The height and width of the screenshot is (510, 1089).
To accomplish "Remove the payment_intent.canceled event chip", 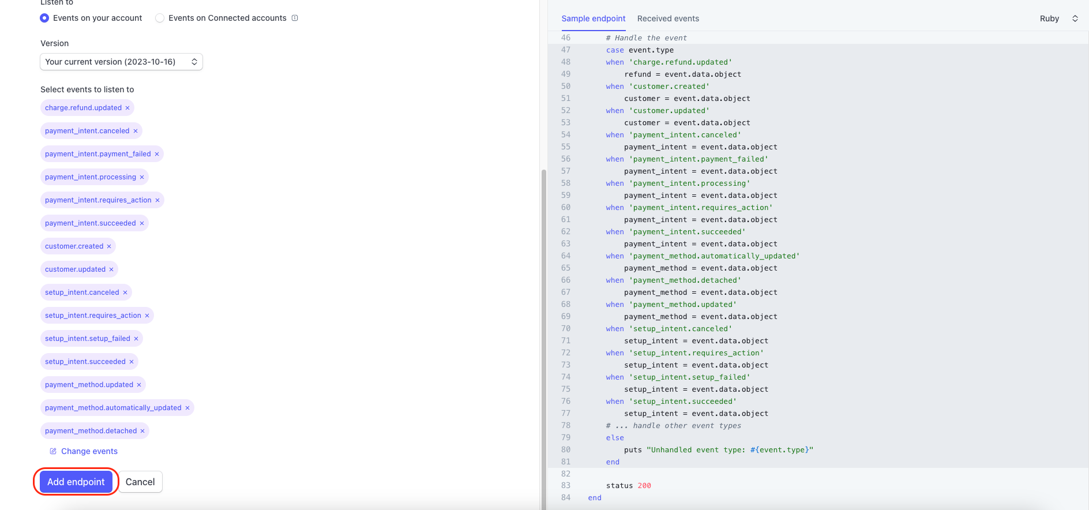I will coord(136,131).
